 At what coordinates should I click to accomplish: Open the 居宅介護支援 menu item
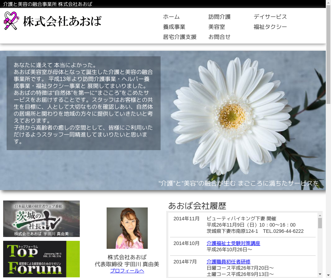(x=179, y=37)
